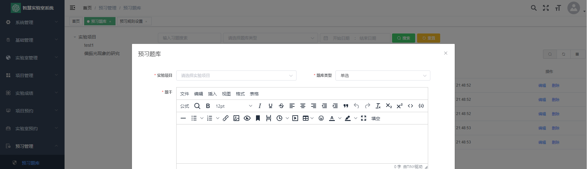Viewport: 587px width, 169px height.
Task: Open 编辑 menu in editor
Action: 198,94
